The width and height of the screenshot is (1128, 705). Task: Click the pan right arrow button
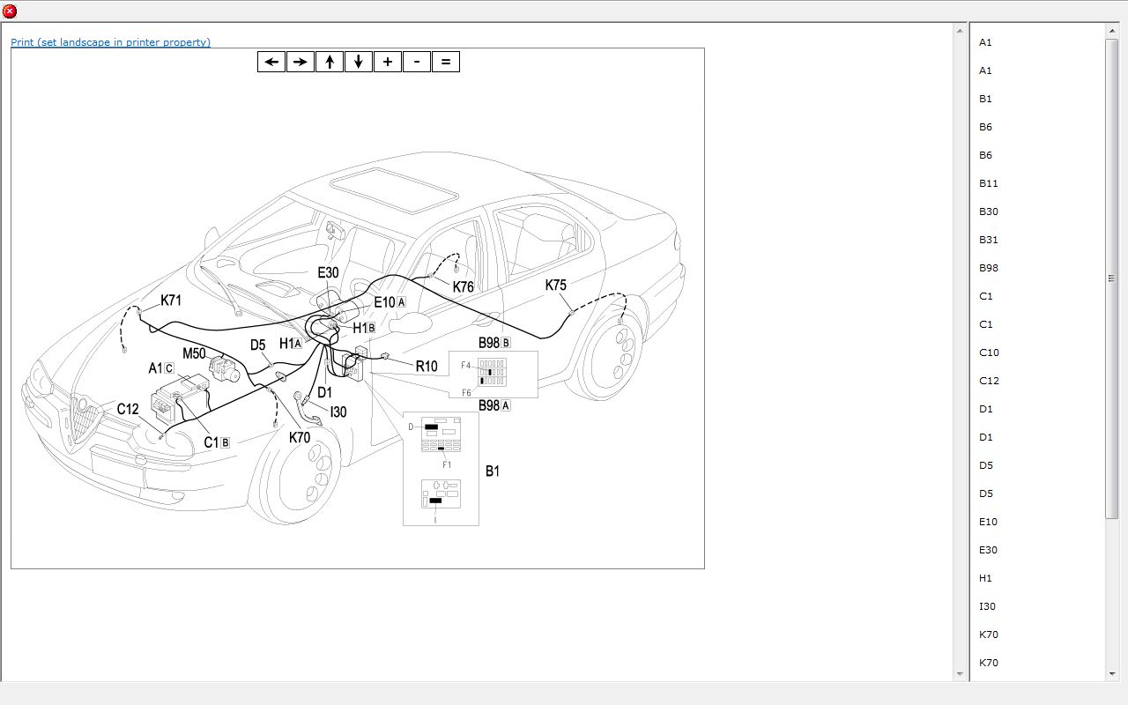[301, 62]
